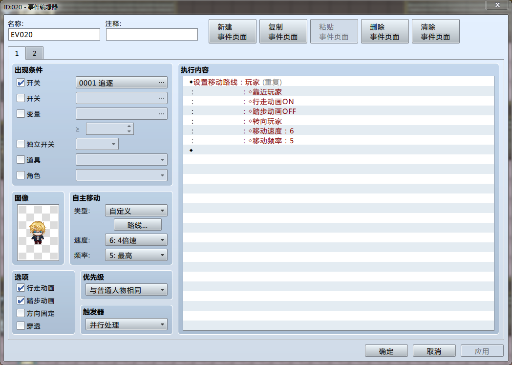The height and width of the screenshot is (365, 512).
Task: Open switch selector showing 0001 追逐
Action: pos(122,83)
